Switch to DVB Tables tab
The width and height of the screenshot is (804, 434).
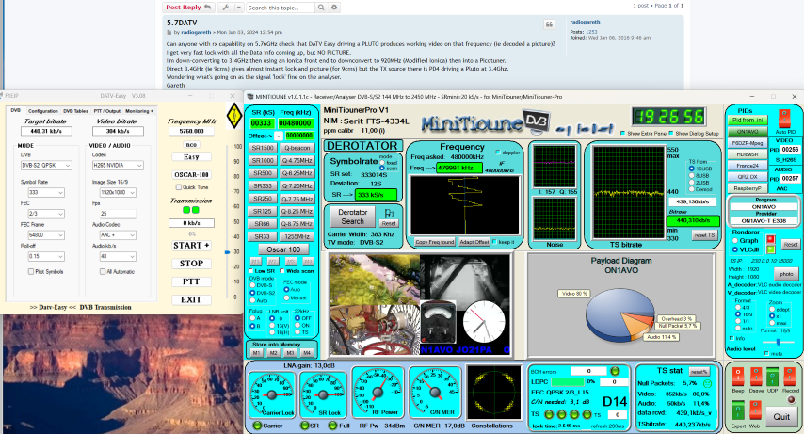tap(75, 111)
